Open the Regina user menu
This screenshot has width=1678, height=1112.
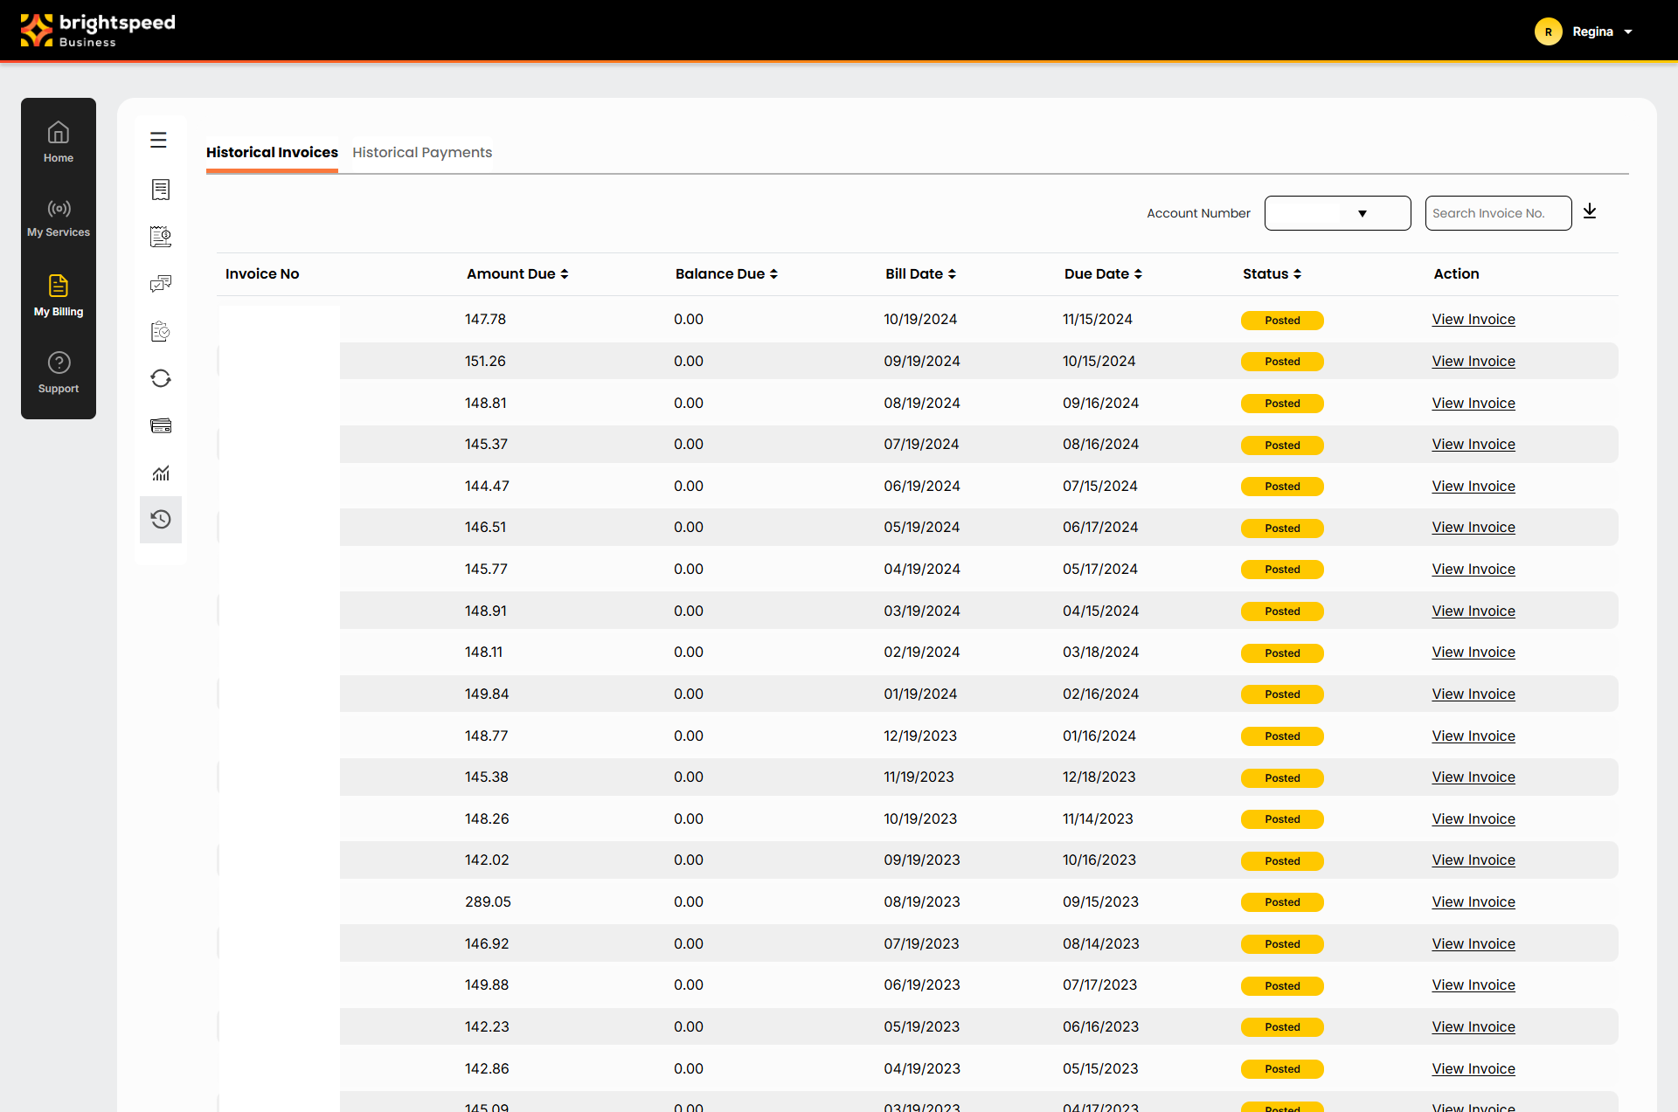(1584, 31)
